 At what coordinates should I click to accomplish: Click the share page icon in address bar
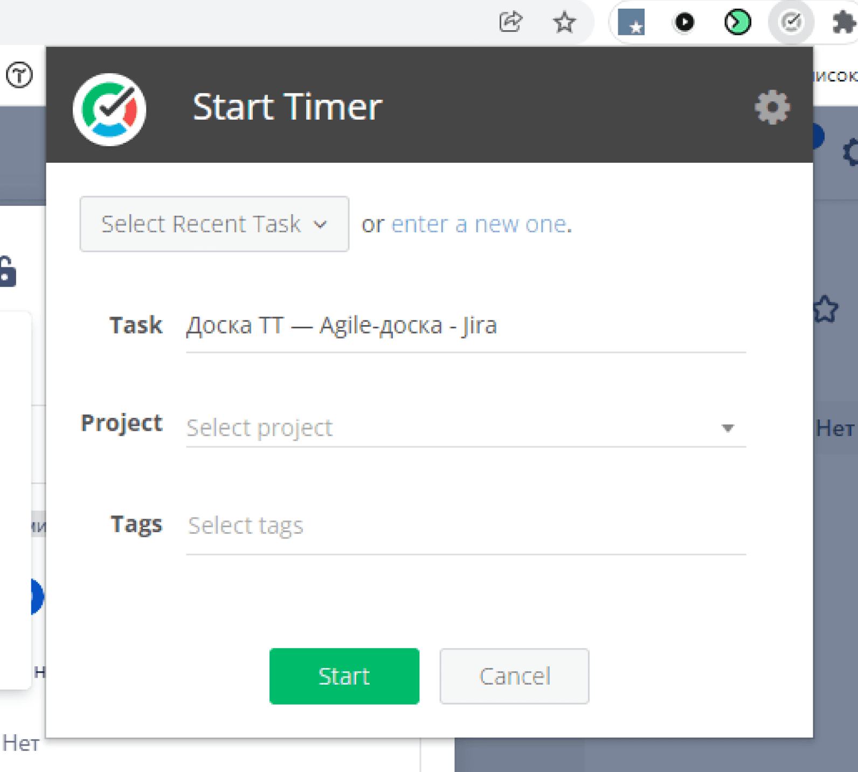(510, 22)
